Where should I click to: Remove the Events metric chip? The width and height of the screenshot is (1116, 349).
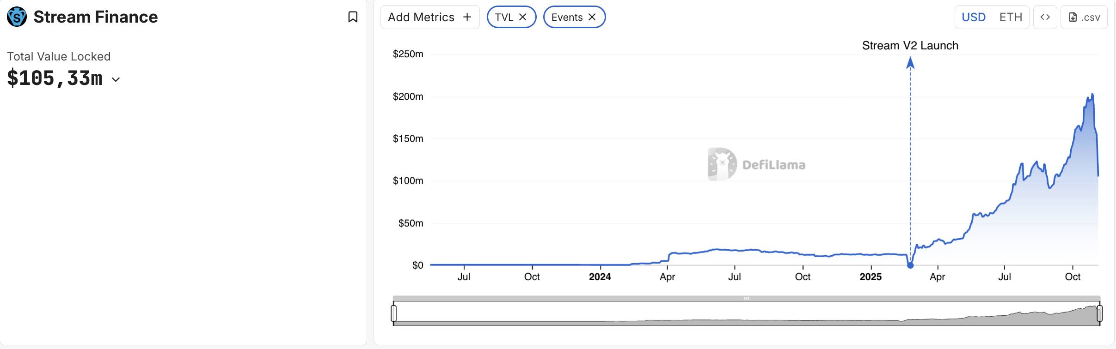click(x=592, y=17)
